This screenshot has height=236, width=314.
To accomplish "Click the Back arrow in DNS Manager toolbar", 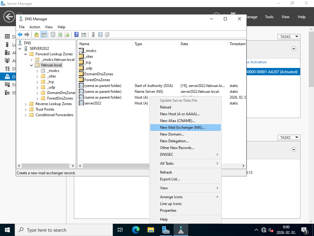I will pyautogui.click(x=20, y=34).
